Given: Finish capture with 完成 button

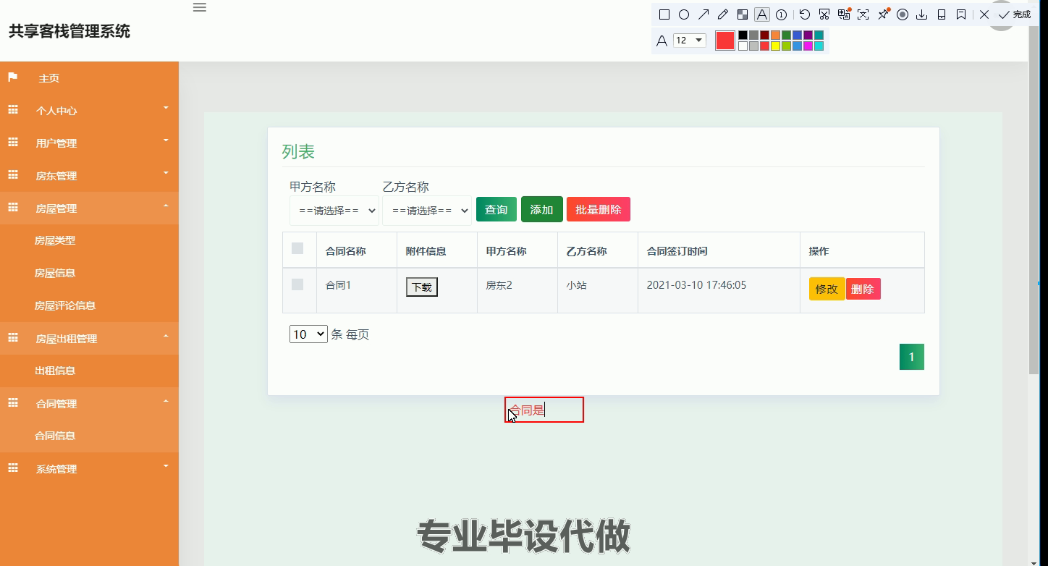Looking at the screenshot, I should tap(1014, 14).
